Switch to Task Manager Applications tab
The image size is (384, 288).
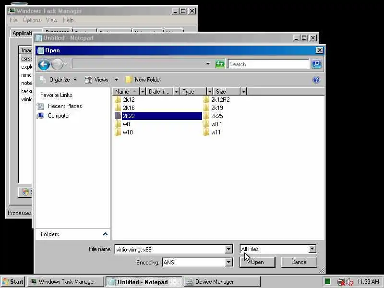tap(22, 33)
